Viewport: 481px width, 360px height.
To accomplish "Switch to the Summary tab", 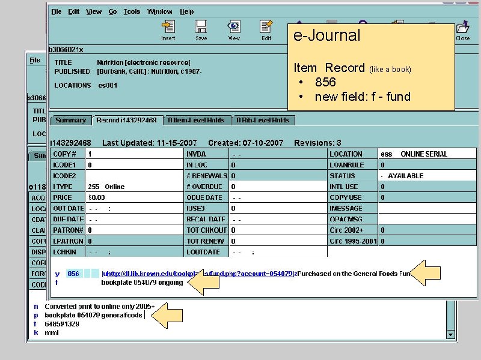I will (70, 120).
